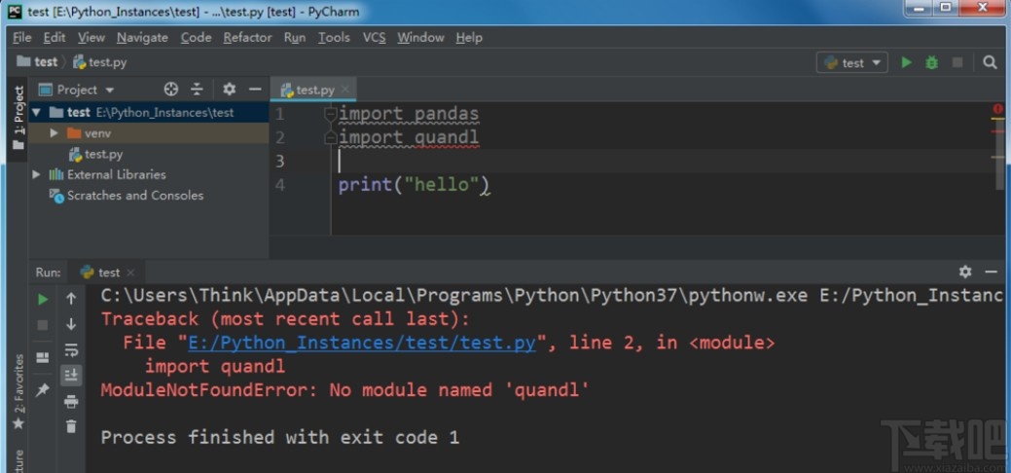Screen dimensions: 1011x473
Task: Open the VCS menu
Action: (374, 37)
